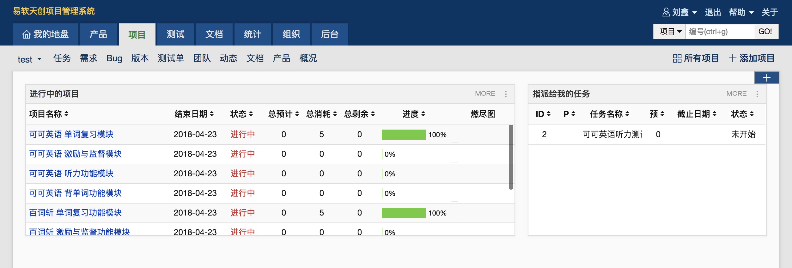Switch to the 产品 main tab

click(98, 34)
